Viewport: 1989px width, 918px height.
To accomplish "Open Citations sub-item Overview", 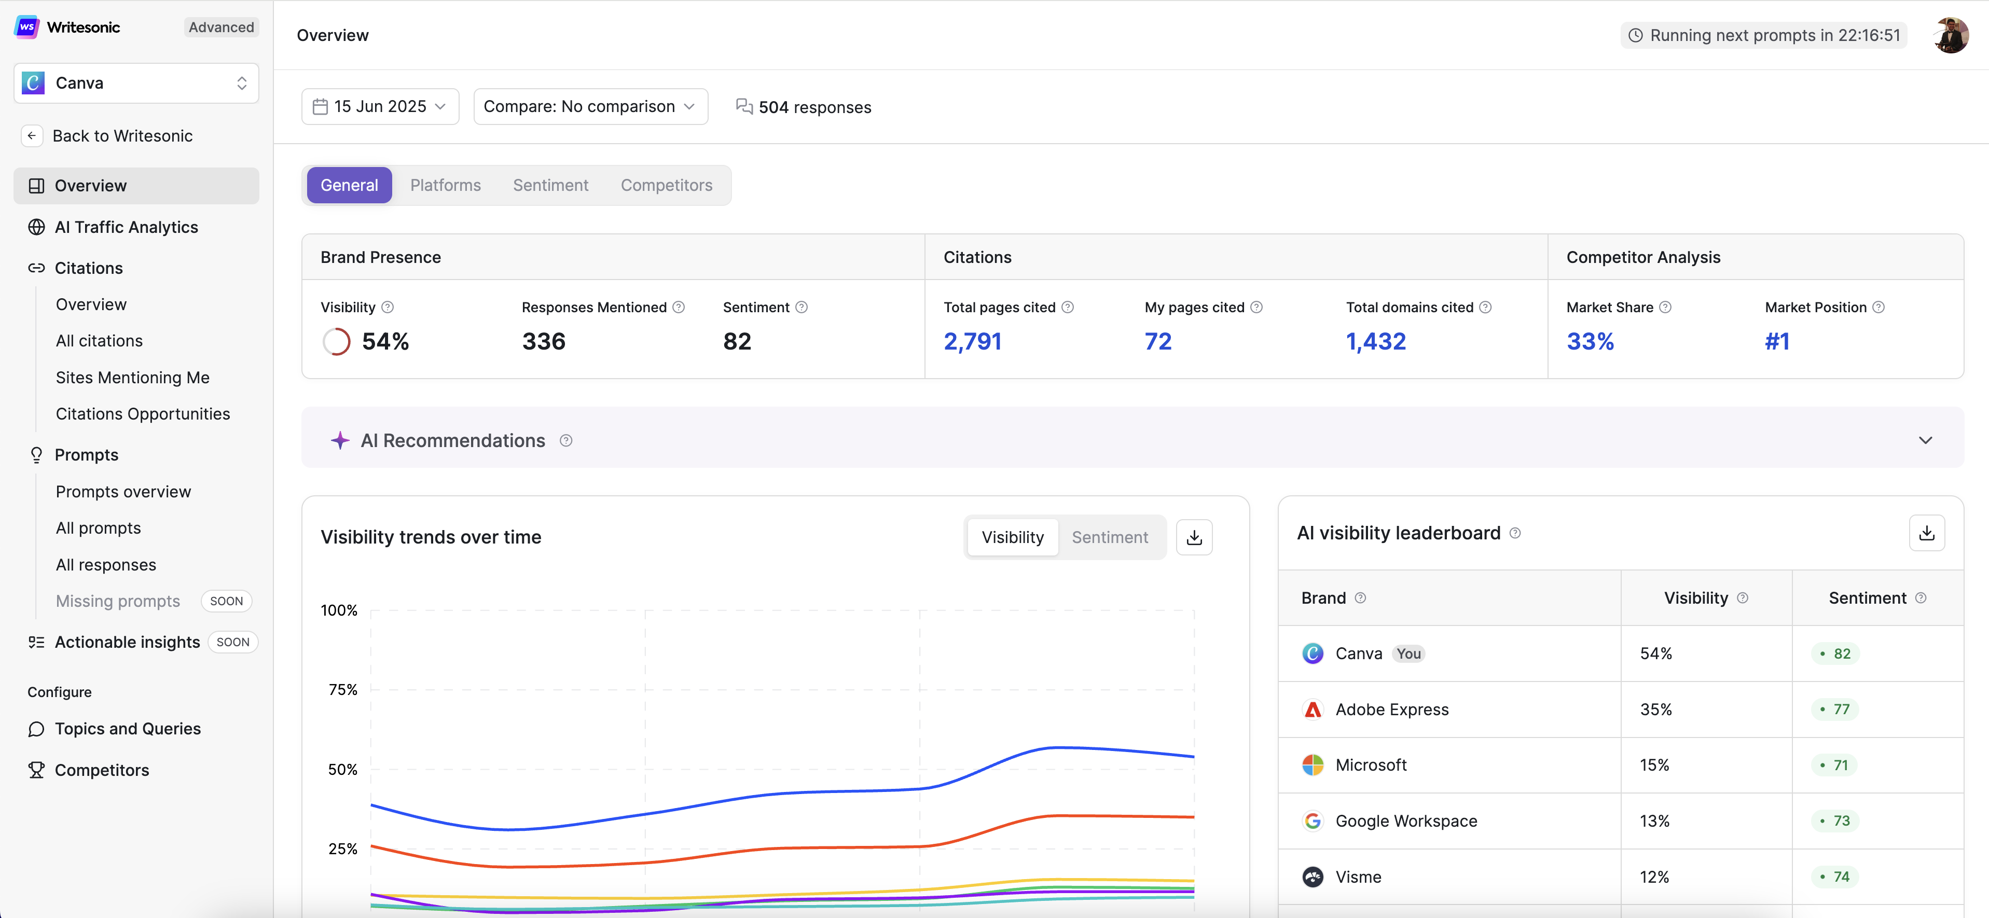I will click(91, 304).
